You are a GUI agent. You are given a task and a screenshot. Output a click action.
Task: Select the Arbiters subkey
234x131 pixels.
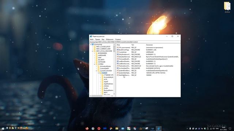106,86
